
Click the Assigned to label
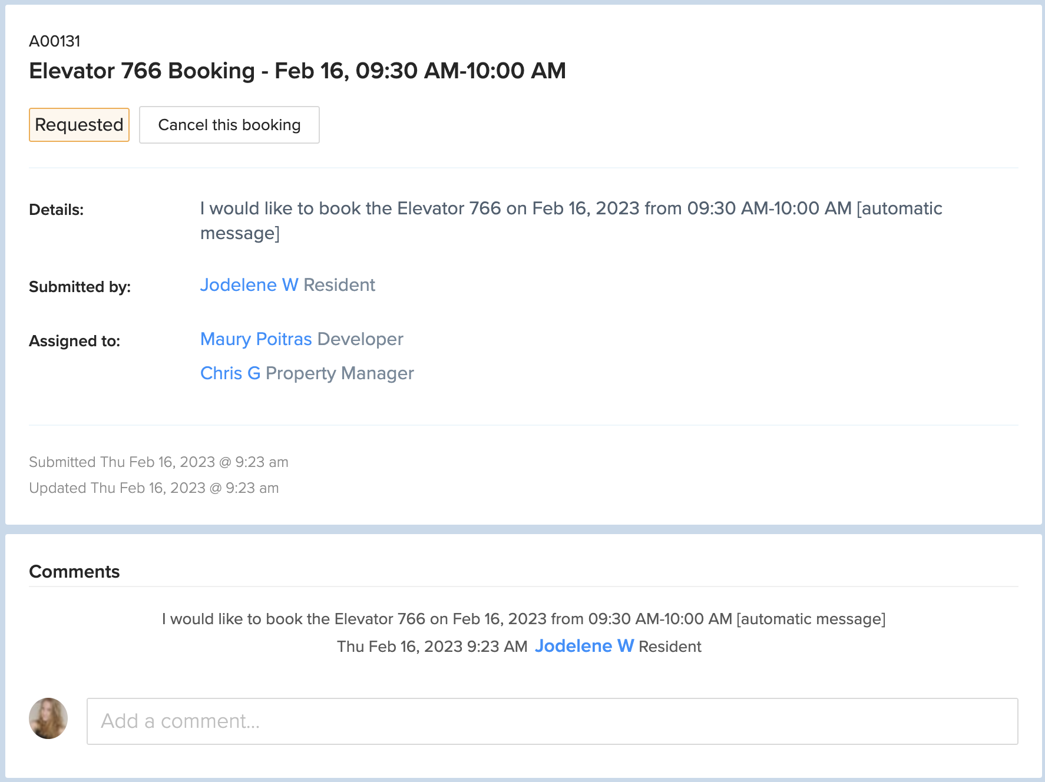click(74, 341)
